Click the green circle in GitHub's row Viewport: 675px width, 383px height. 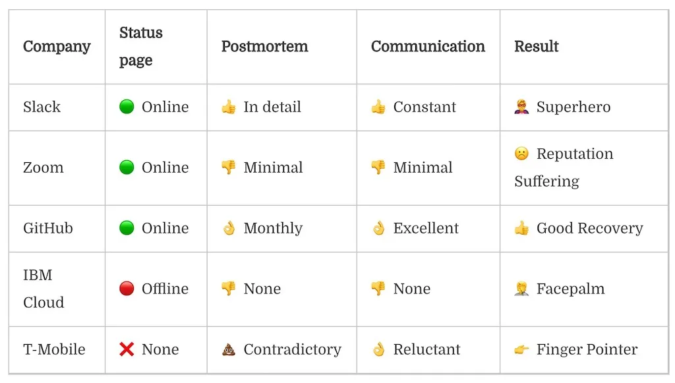pyautogui.click(x=127, y=228)
